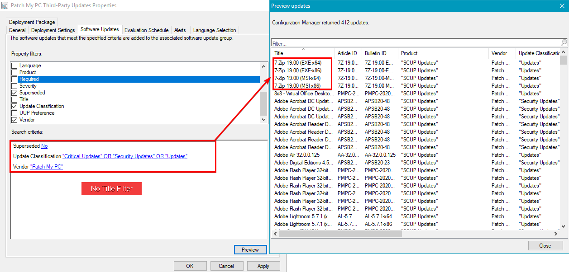The image size is (569, 272).
Task: Open the Alerts tab
Action: coord(180,30)
